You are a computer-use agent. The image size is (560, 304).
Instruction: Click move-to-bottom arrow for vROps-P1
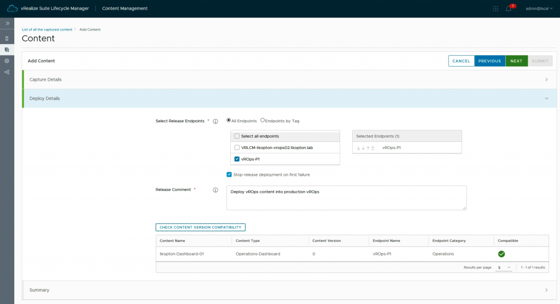click(x=358, y=148)
